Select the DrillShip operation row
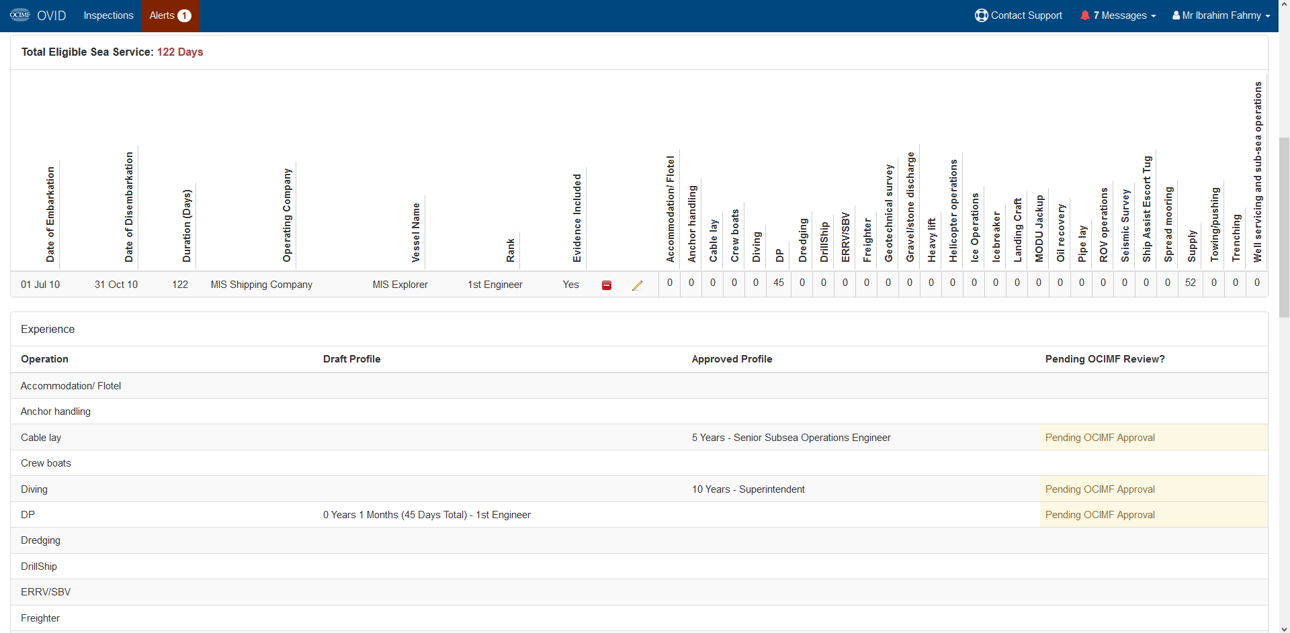The width and height of the screenshot is (1290, 633). click(x=639, y=567)
